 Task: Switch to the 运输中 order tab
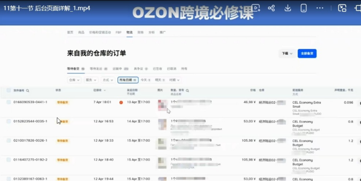pos(120,69)
